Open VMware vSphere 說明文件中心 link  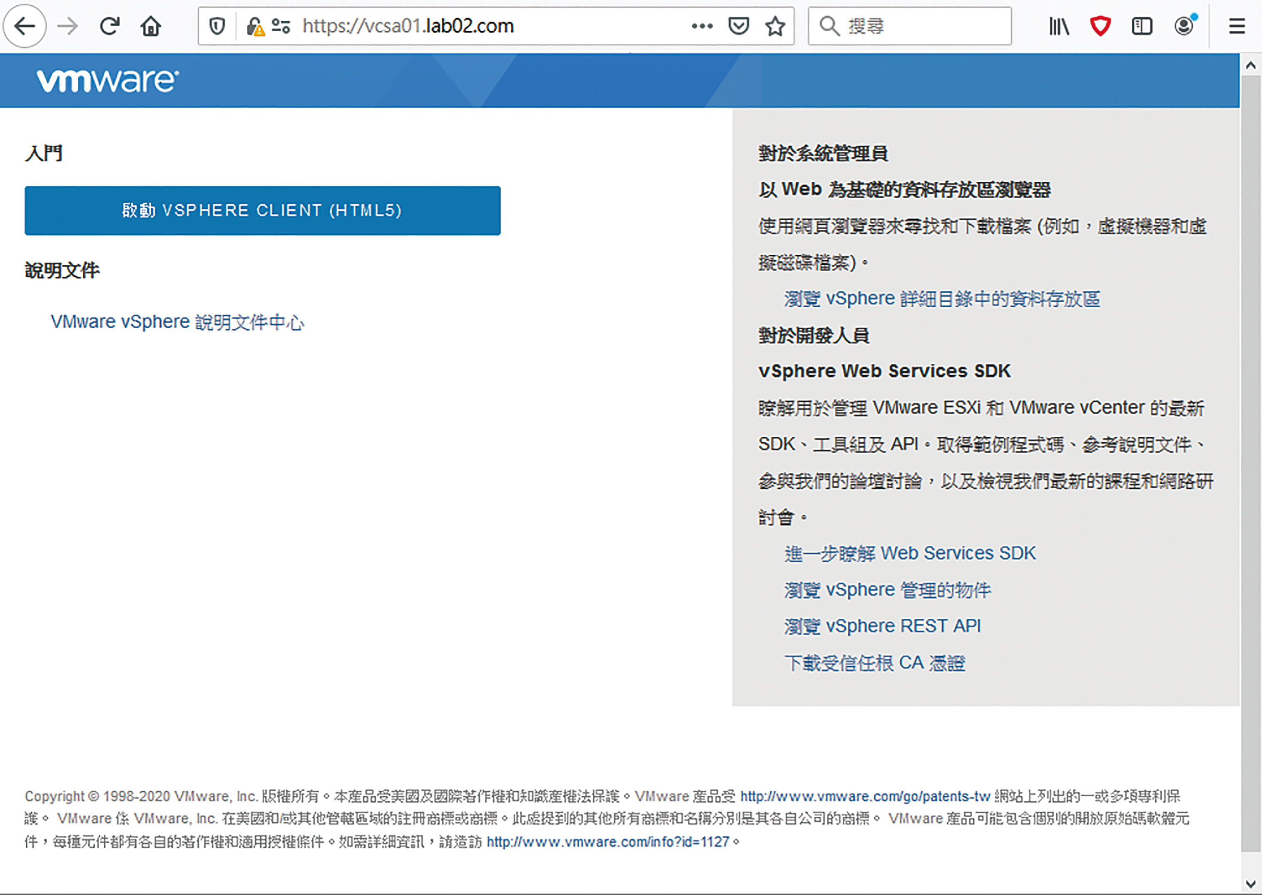click(x=177, y=322)
